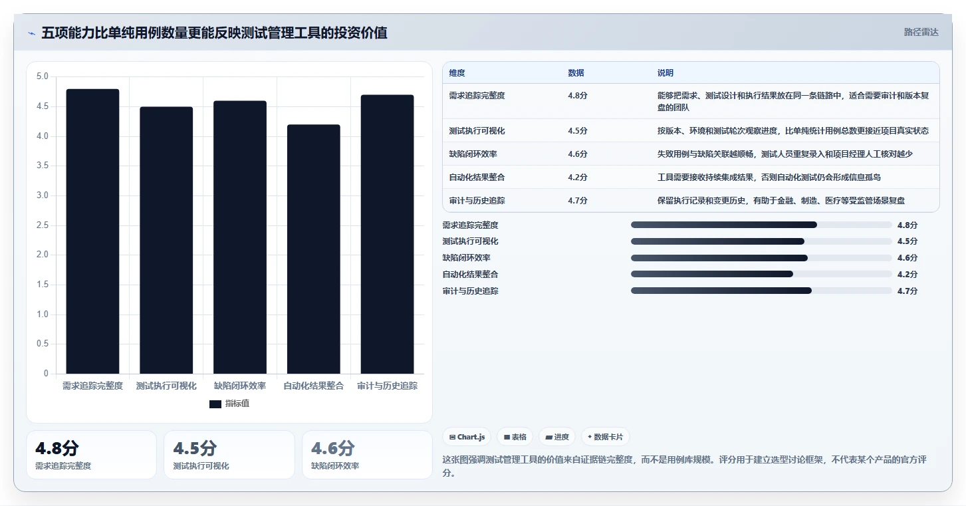Click the pulse icon beside the page title
Viewport: 966px width, 506px height.
32,33
